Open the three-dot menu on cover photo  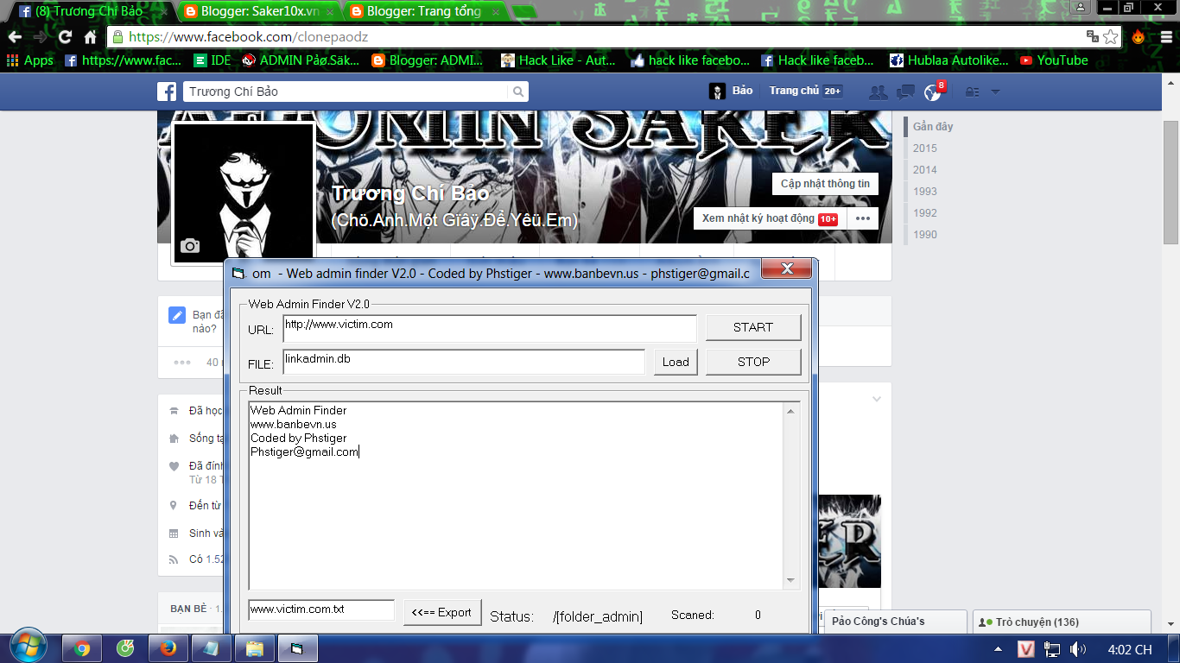click(863, 218)
